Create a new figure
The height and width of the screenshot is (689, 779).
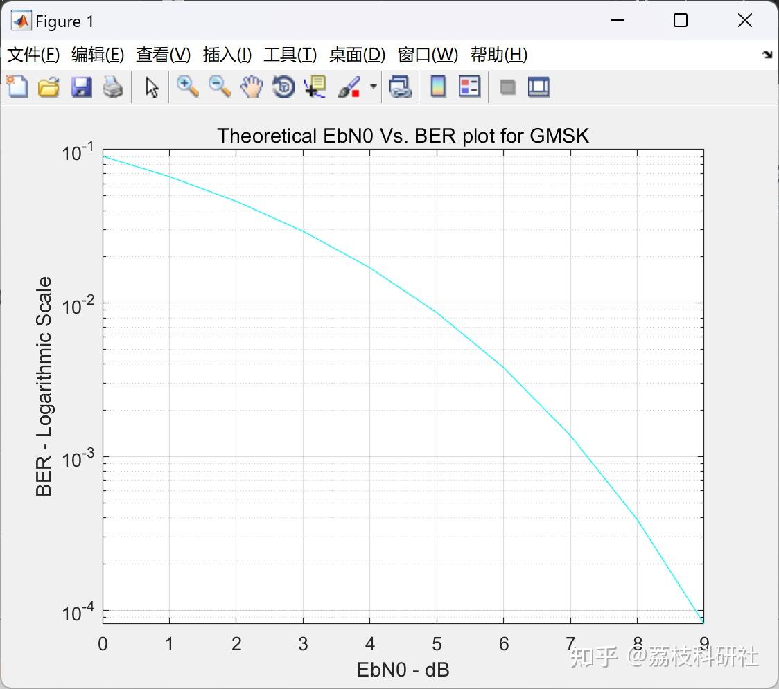17,87
